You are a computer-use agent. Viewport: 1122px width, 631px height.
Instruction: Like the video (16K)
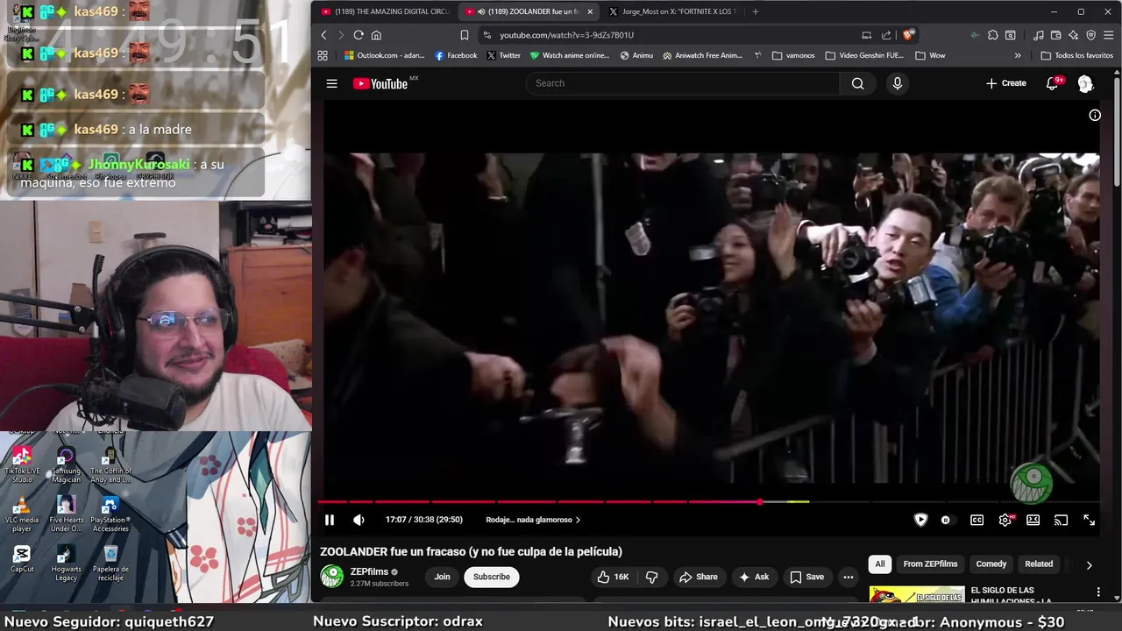point(613,577)
